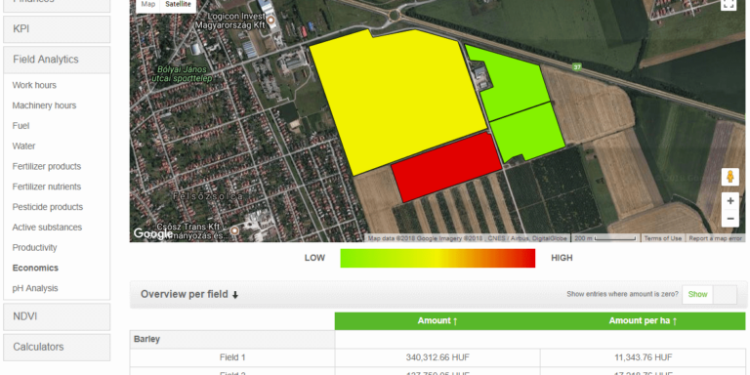
Task: Expand the KPI sidebar section
Action: (x=57, y=29)
